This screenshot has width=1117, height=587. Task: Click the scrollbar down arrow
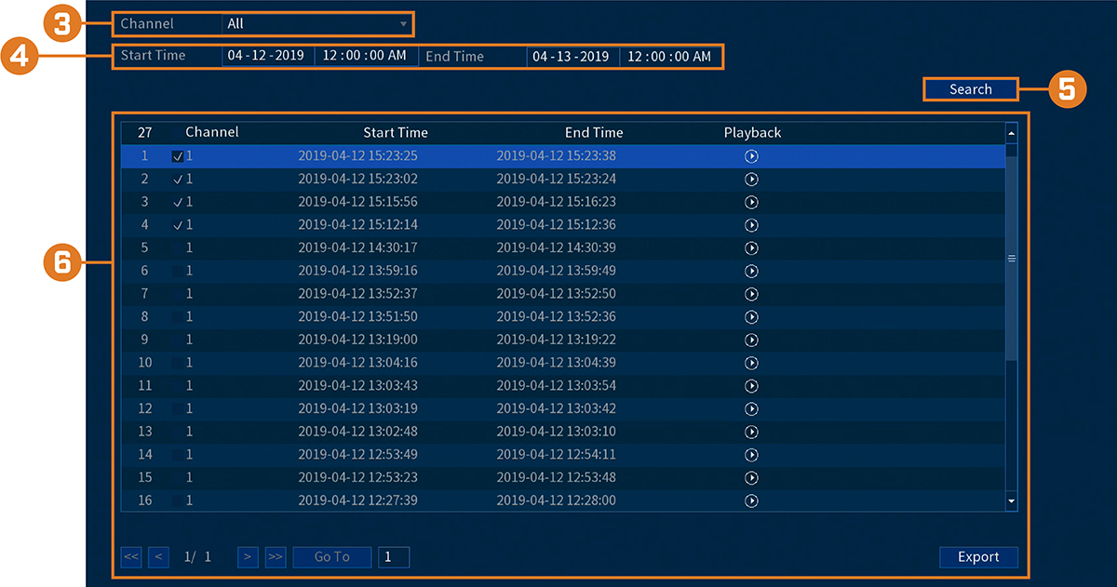click(x=1012, y=501)
